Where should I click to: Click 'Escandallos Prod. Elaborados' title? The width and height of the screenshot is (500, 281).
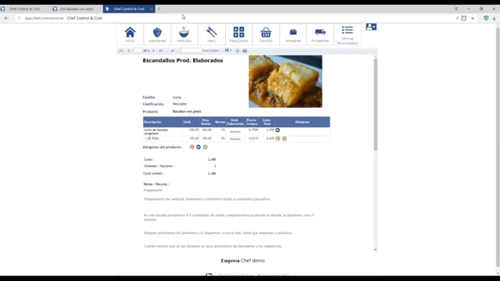click(x=183, y=61)
